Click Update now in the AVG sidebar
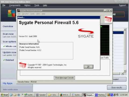Viewport: 129px width, 97px height. [9, 52]
